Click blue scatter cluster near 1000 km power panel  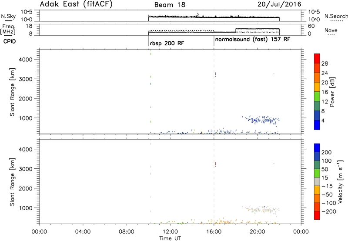[261, 120]
